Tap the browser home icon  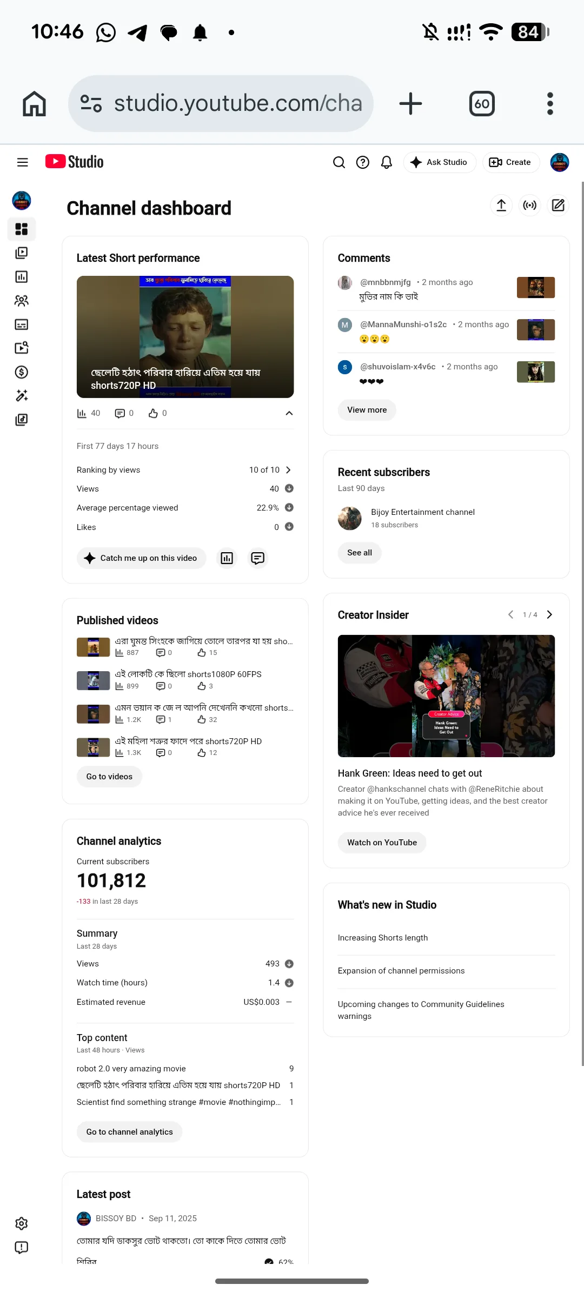coord(34,103)
